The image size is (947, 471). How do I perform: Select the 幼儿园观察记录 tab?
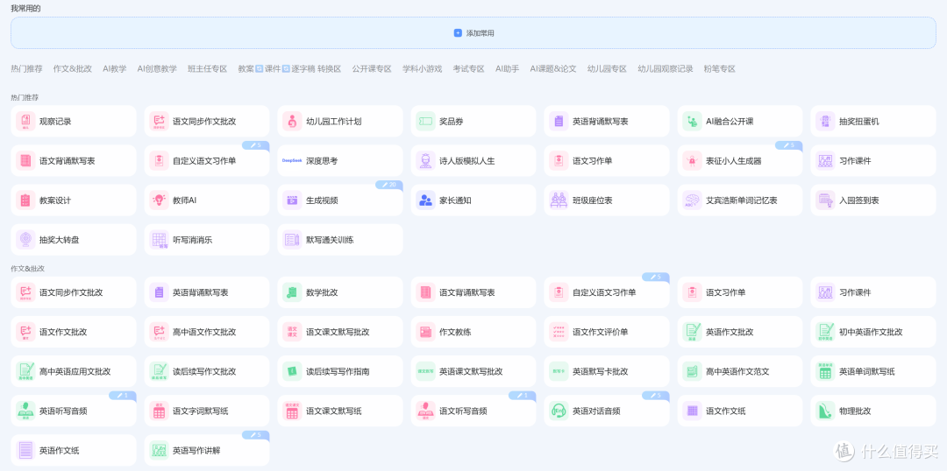click(666, 69)
